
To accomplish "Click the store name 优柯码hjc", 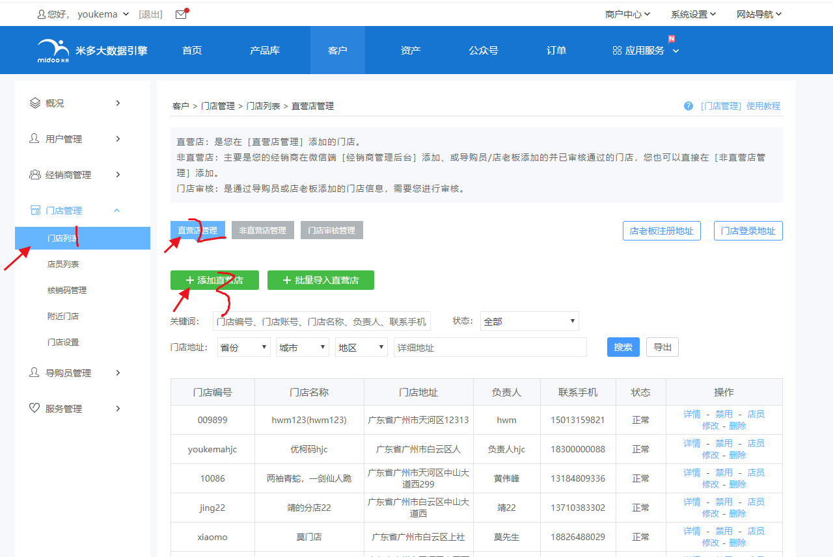I will [x=309, y=449].
